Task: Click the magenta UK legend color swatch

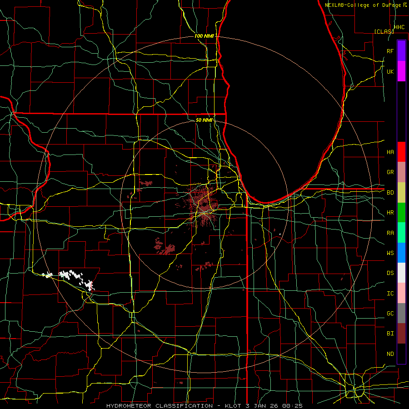Action: click(x=401, y=71)
